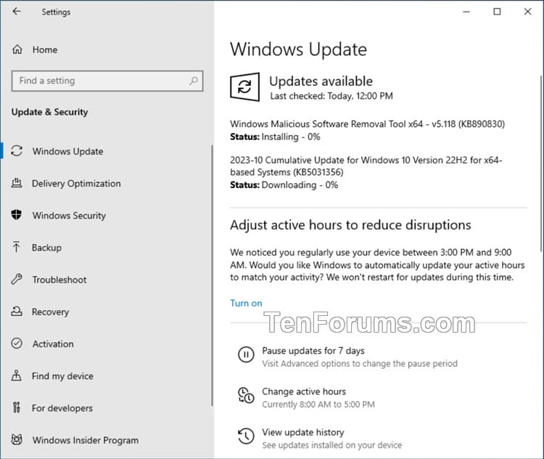
Task: Click the Updates available status heading
Action: [x=321, y=81]
